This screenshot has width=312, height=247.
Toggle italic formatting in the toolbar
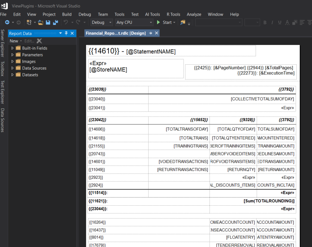pos(272,23)
